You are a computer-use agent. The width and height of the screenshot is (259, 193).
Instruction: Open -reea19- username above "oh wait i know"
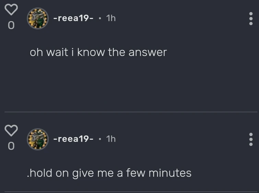point(73,18)
